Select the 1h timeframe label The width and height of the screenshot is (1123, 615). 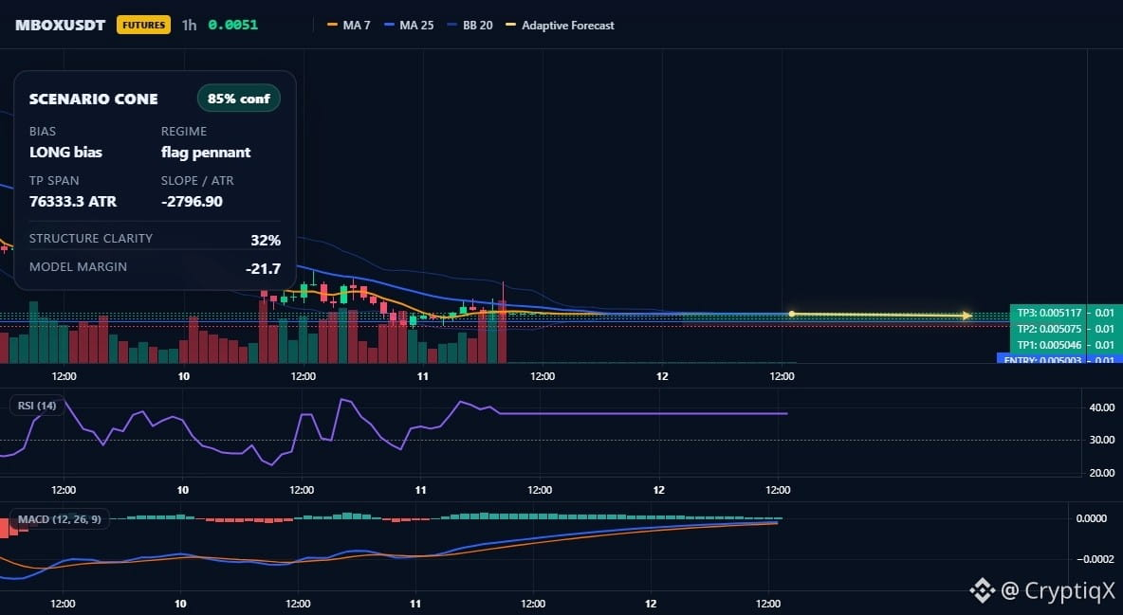(189, 25)
